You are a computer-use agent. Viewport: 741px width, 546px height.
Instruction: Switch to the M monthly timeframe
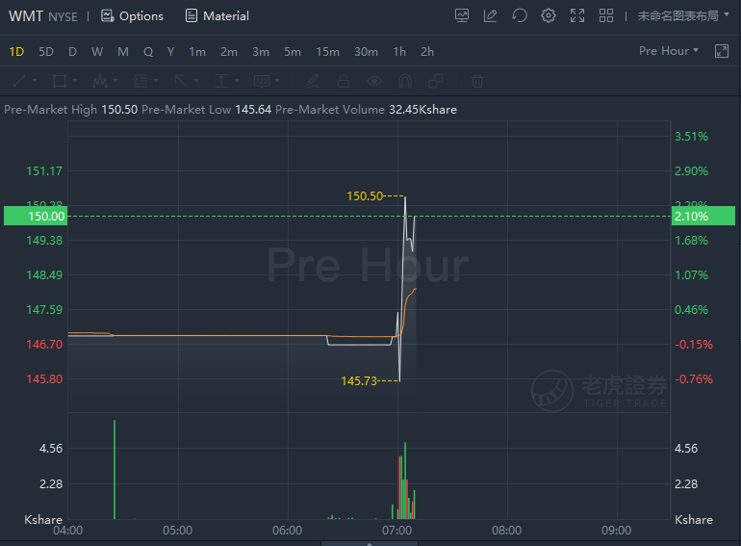pyautogui.click(x=123, y=52)
